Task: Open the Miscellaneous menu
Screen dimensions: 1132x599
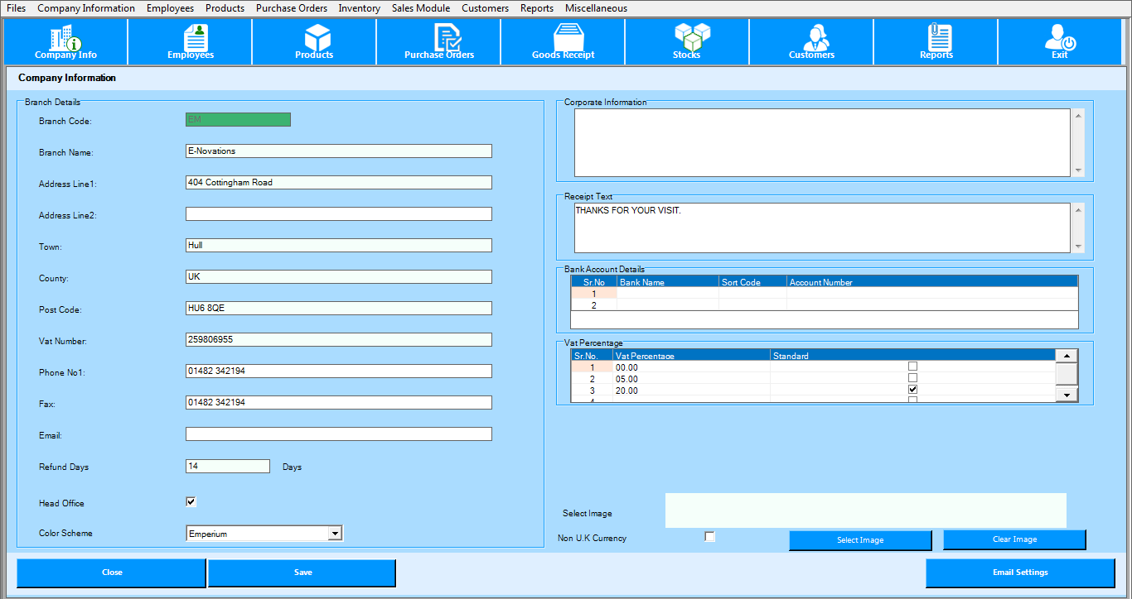Action: (x=596, y=8)
